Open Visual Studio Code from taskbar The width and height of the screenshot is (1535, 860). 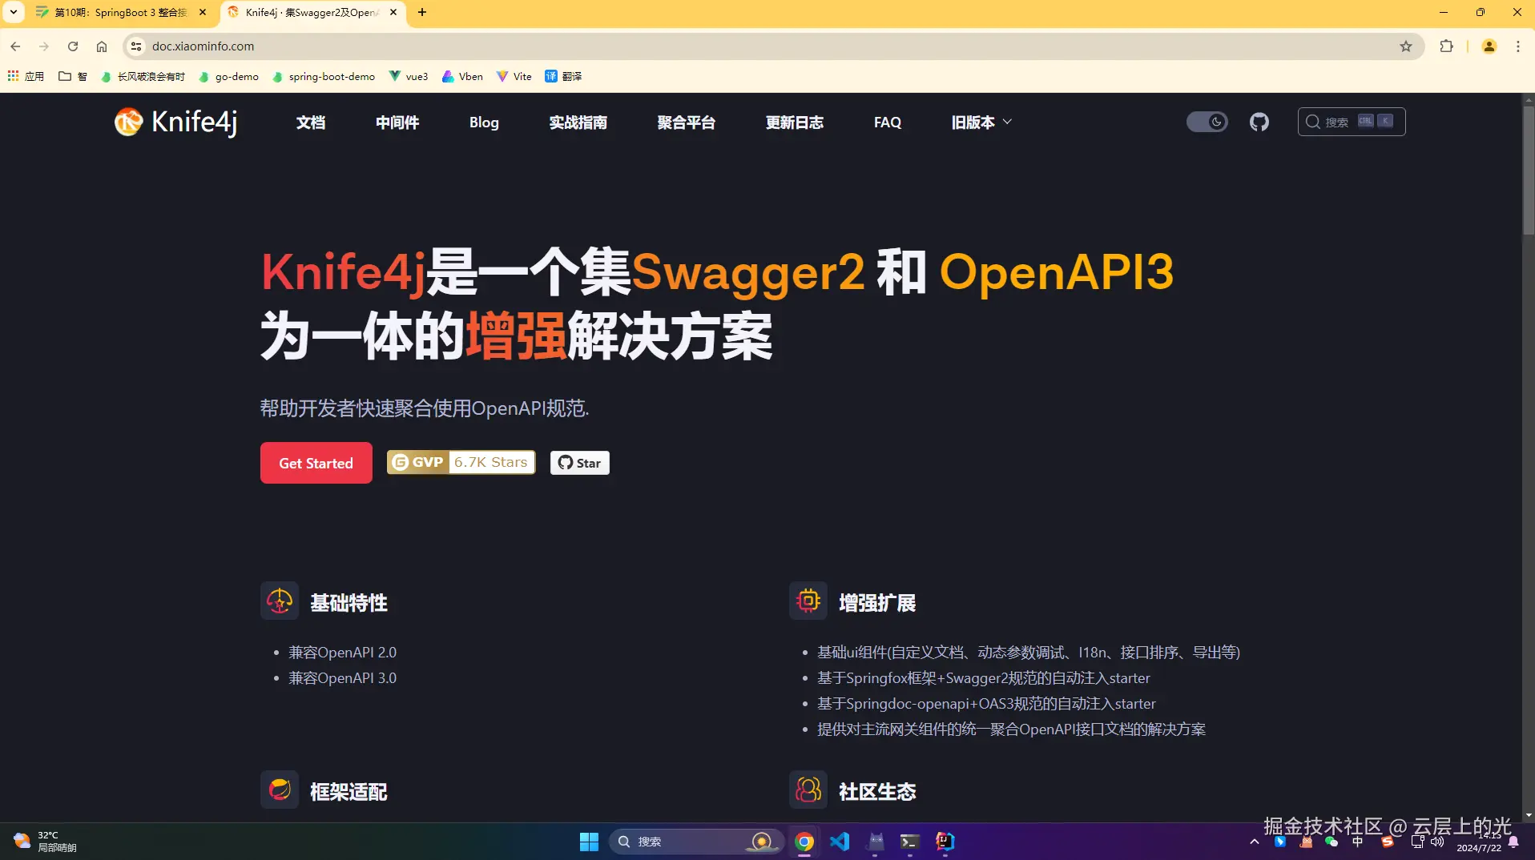click(840, 842)
